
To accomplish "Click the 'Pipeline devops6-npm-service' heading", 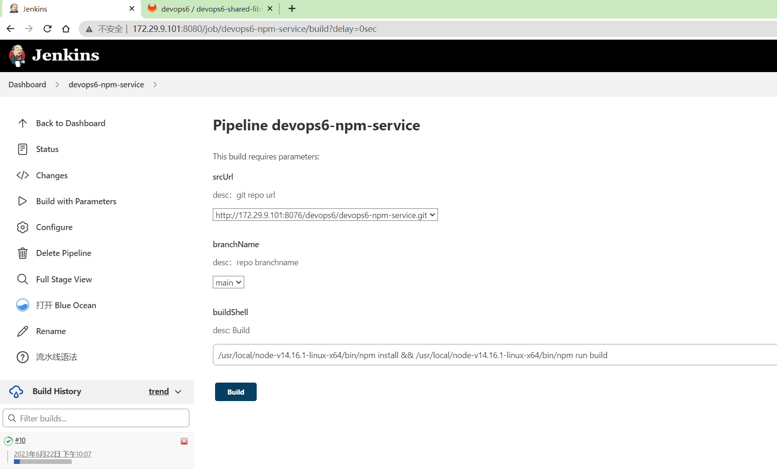I will pyautogui.click(x=316, y=125).
